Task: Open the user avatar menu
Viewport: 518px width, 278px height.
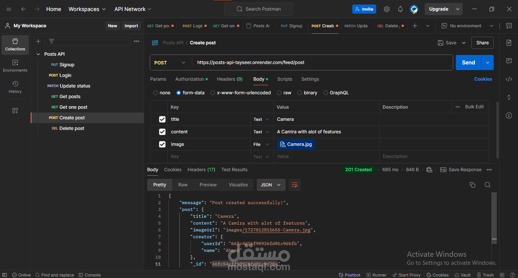Action: tap(414, 9)
